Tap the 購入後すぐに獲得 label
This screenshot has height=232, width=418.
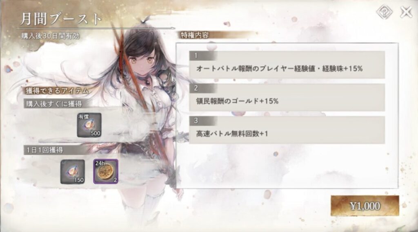coord(54,104)
